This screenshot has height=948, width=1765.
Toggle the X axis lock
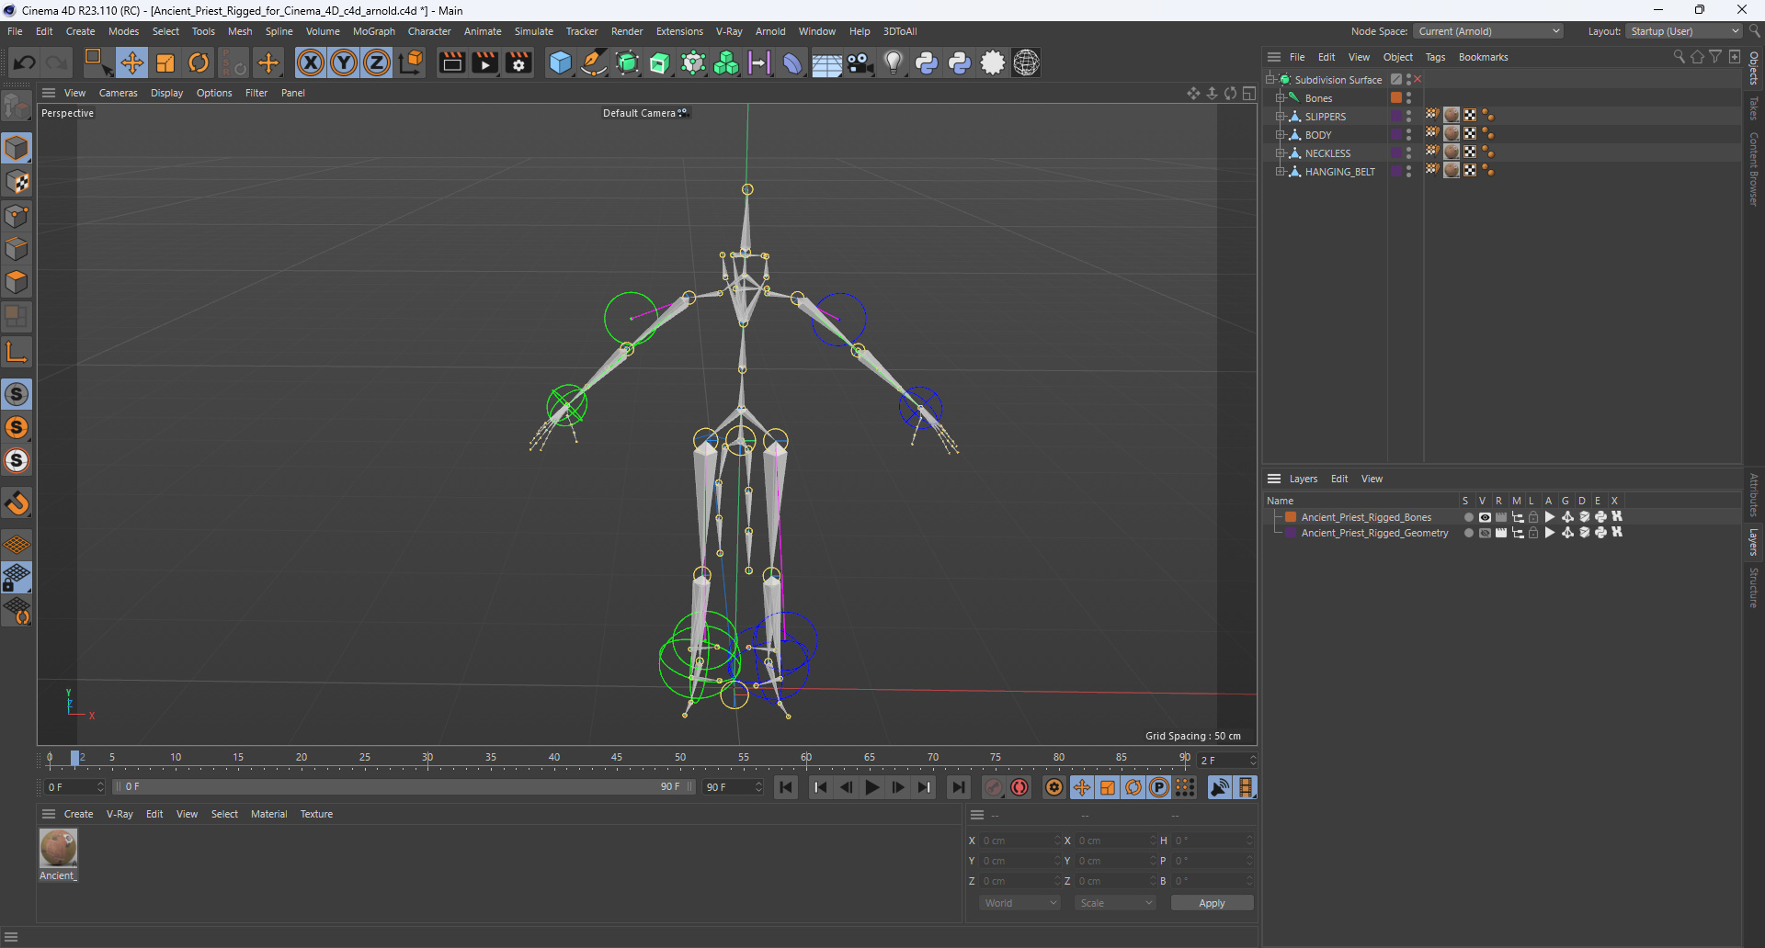311,62
